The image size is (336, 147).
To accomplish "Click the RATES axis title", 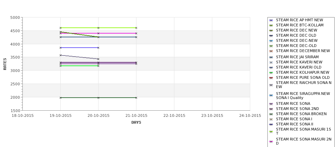I will pos(5,64).
